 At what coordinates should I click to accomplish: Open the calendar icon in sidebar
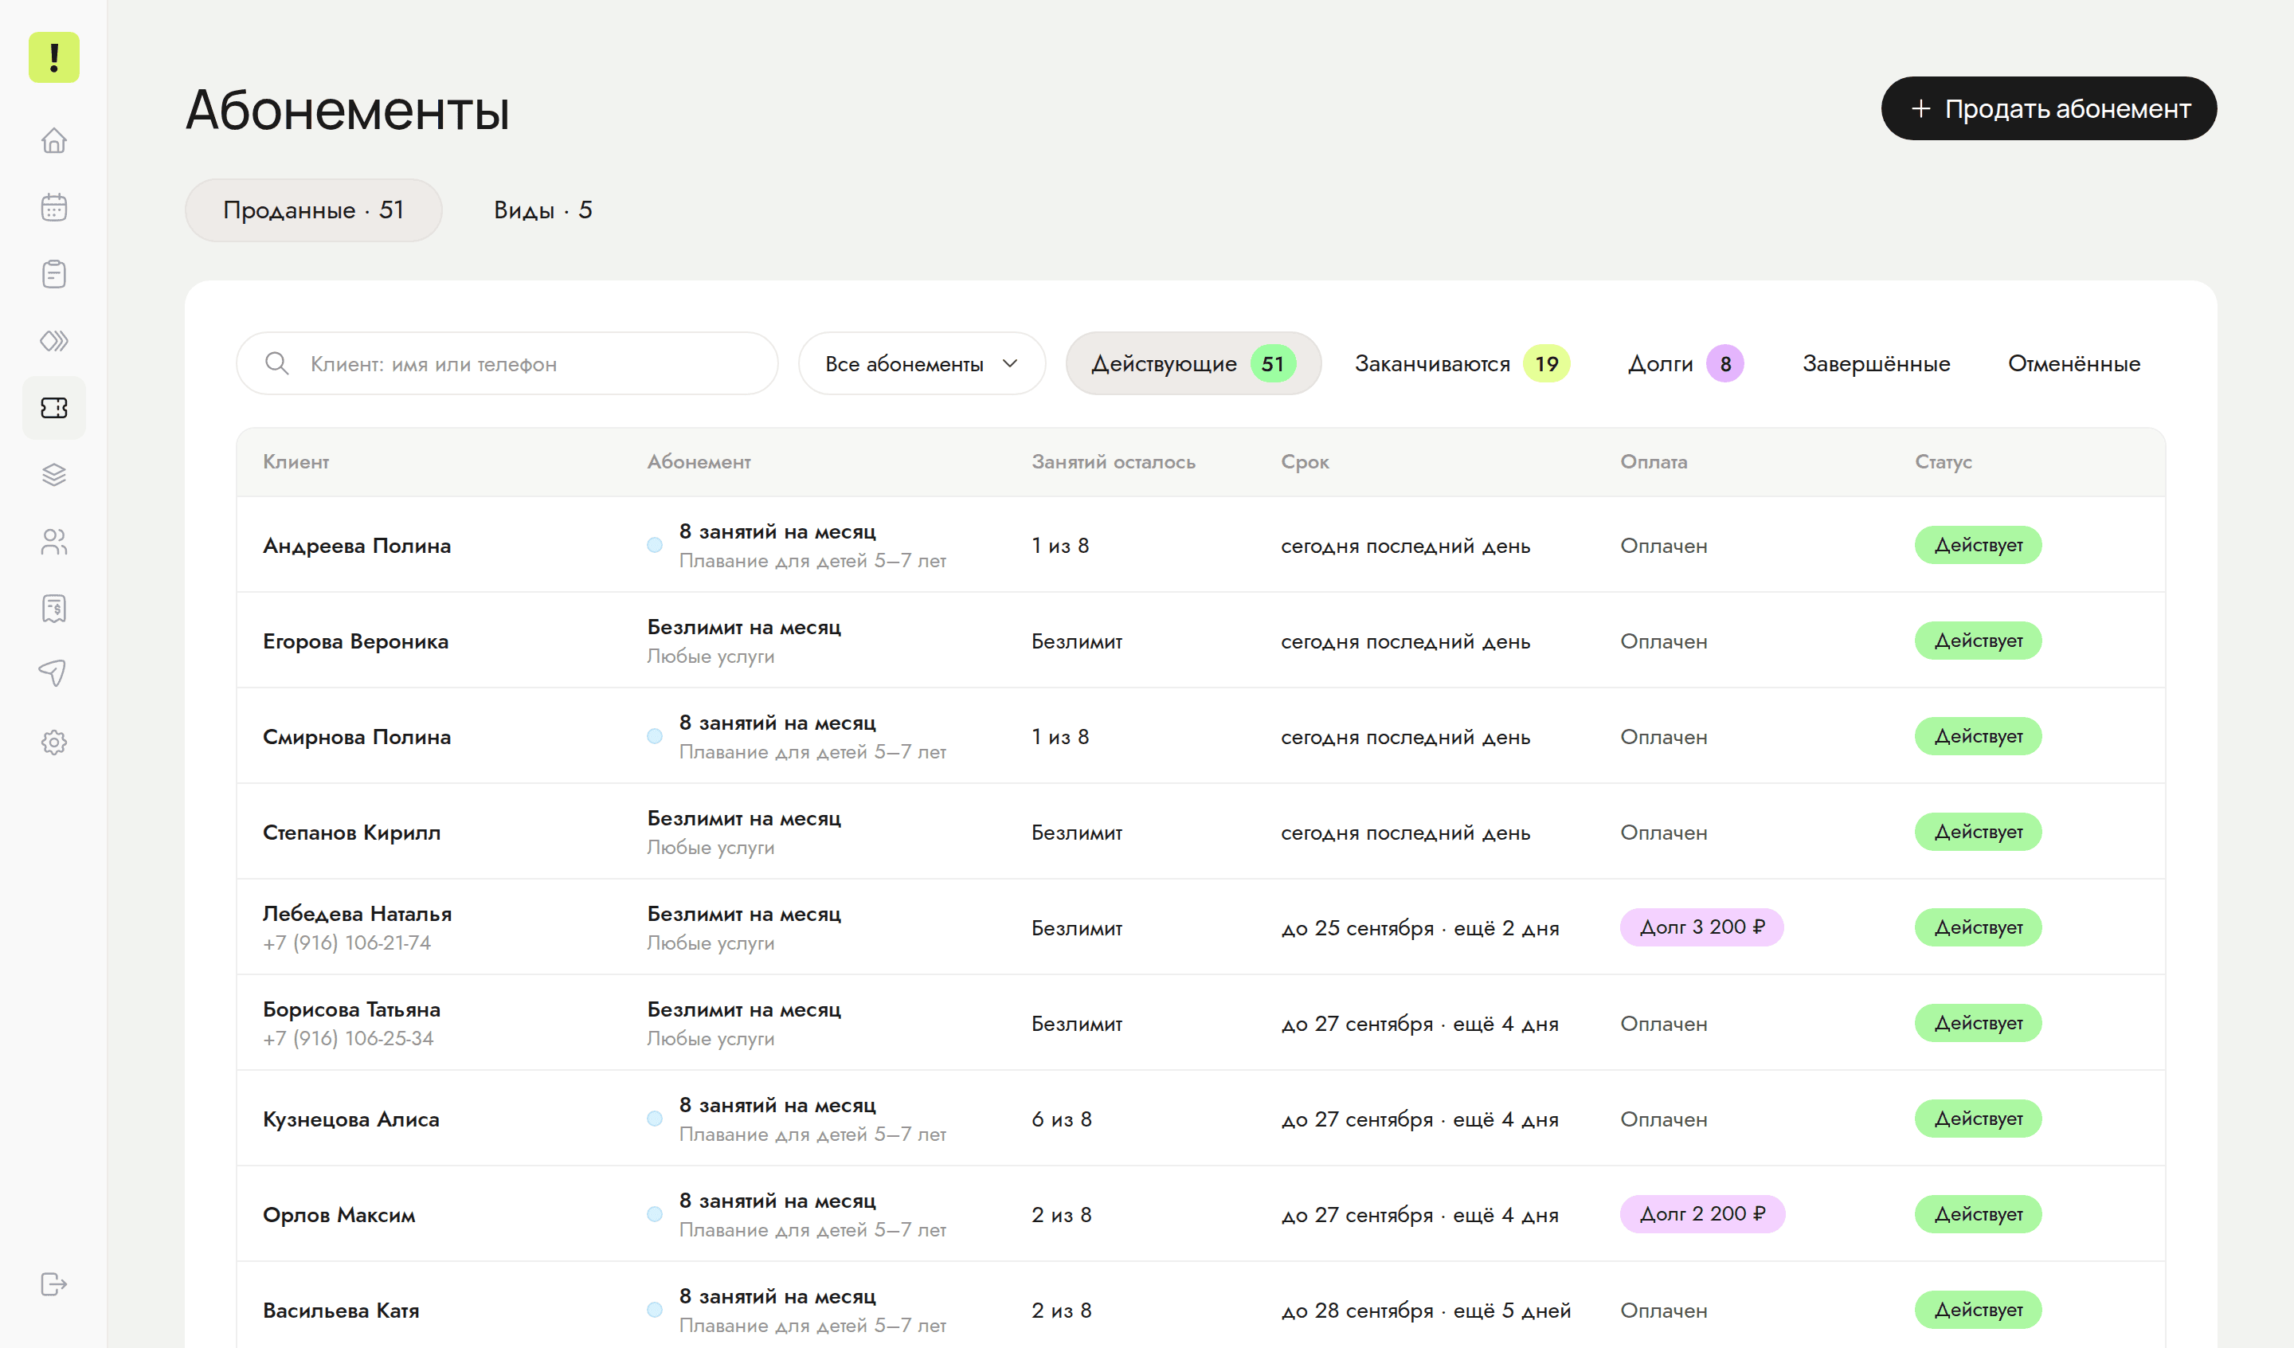click(53, 207)
